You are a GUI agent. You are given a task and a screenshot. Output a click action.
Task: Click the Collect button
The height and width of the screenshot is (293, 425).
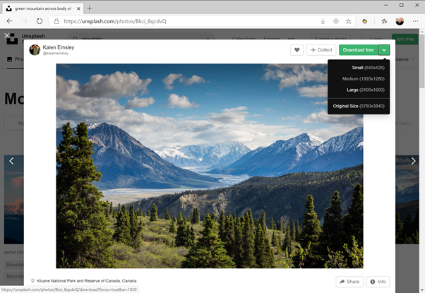coord(321,50)
